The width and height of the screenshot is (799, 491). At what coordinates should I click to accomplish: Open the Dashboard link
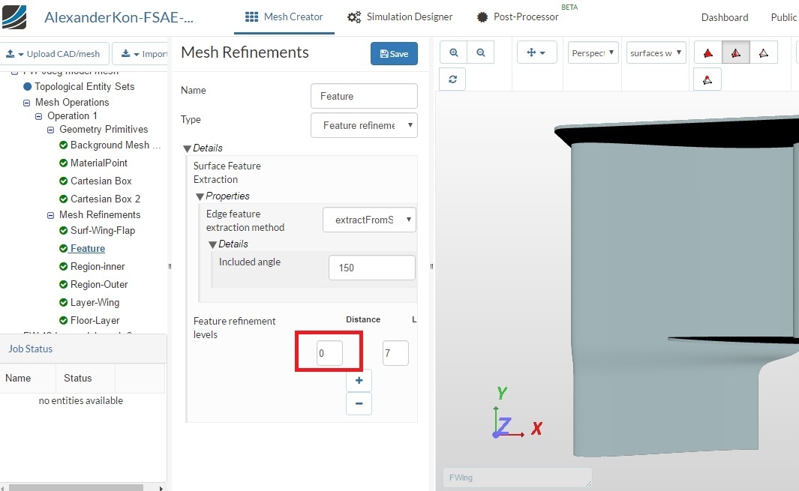click(x=725, y=17)
